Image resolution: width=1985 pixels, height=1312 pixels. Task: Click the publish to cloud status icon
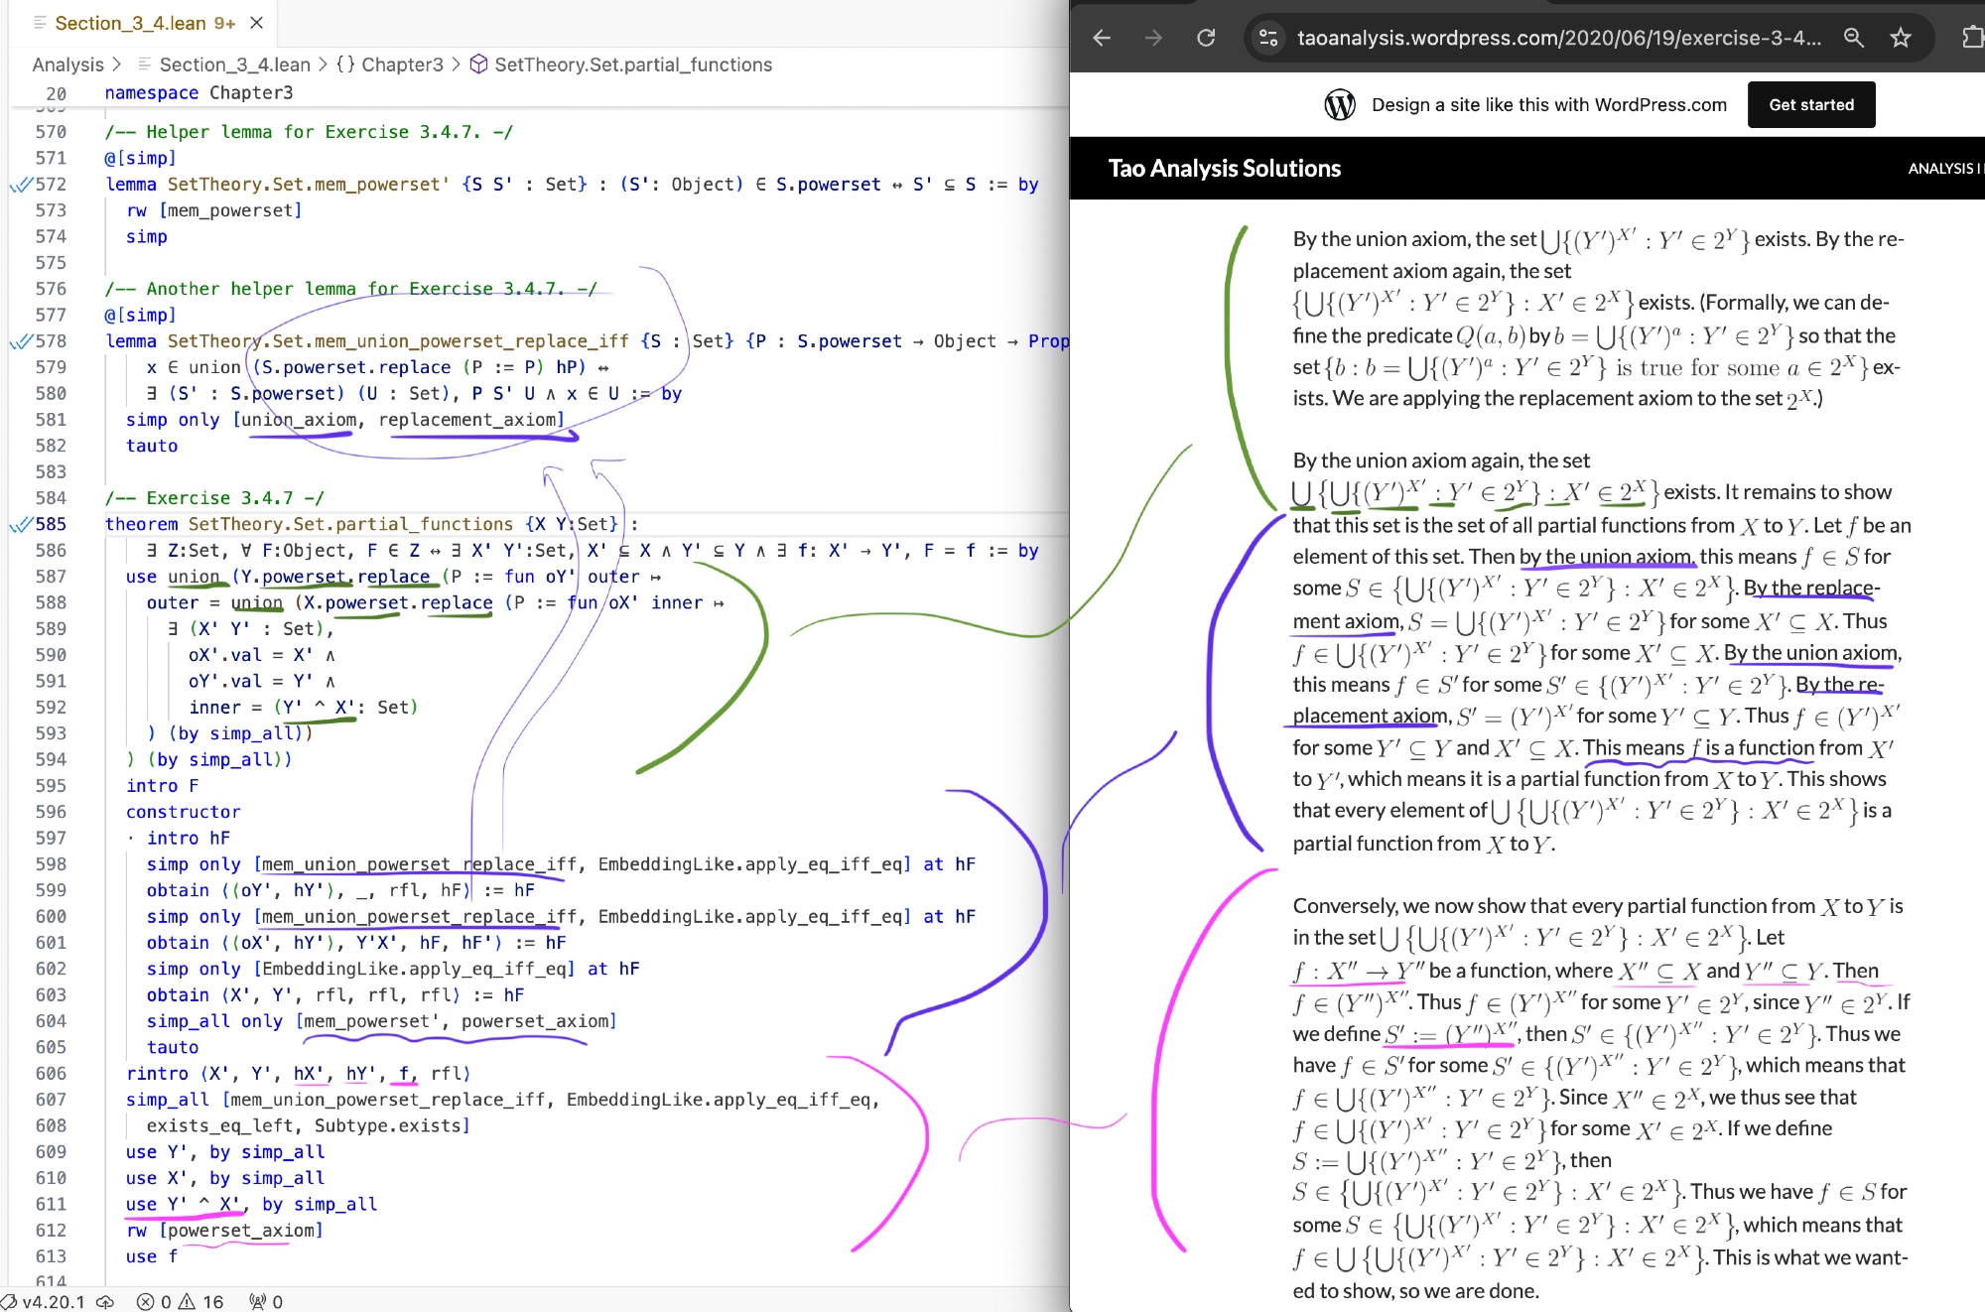[105, 1301]
